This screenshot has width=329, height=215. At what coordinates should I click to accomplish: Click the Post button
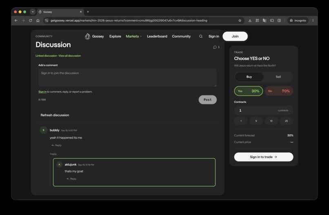pyautogui.click(x=207, y=100)
